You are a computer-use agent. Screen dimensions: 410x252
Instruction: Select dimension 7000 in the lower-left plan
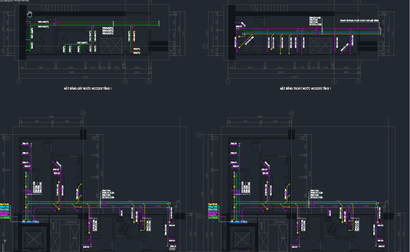(x=130, y=201)
